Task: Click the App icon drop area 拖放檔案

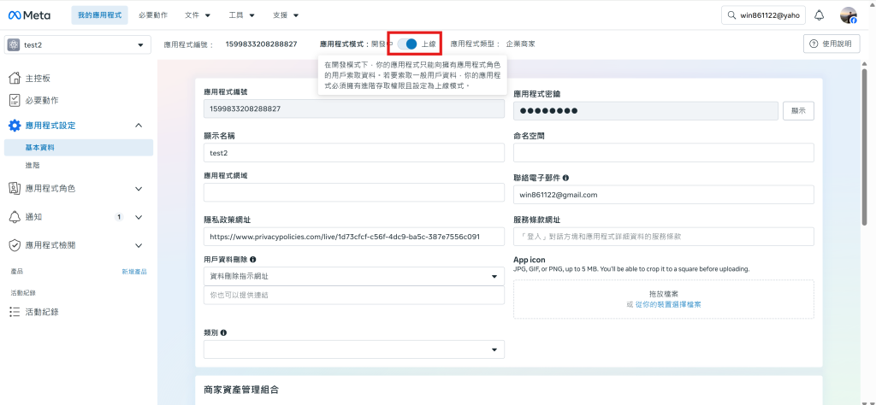Action: click(x=664, y=299)
